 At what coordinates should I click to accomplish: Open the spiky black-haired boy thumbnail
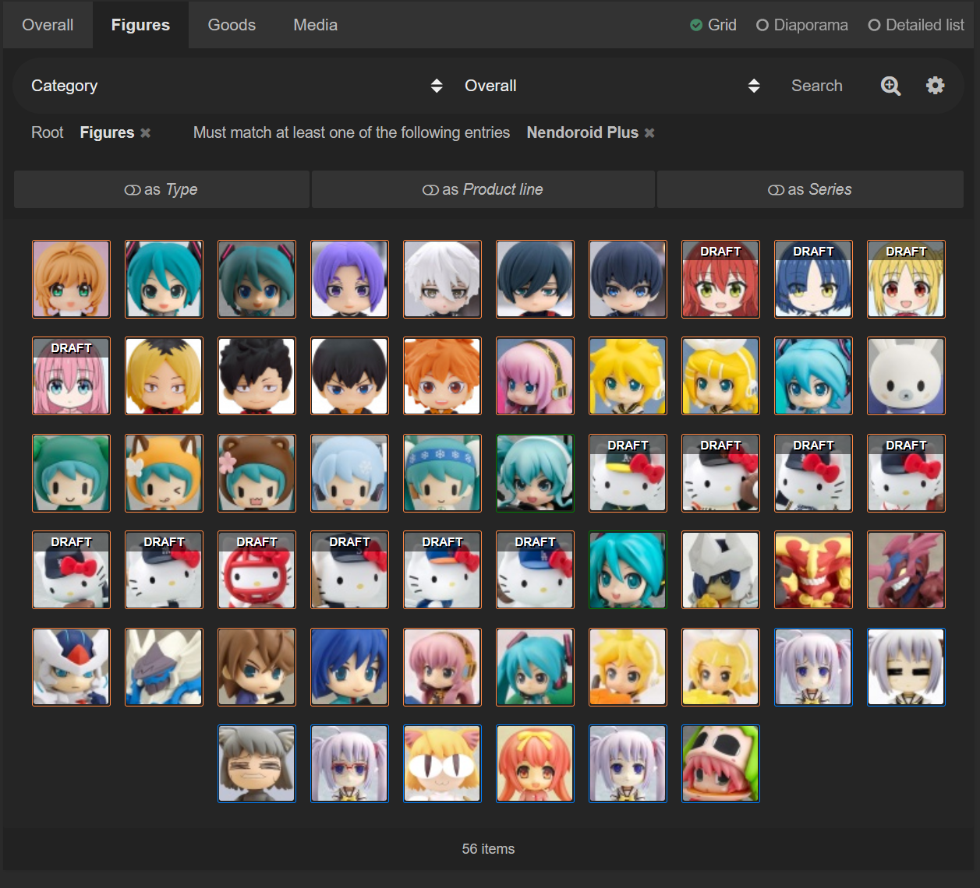(x=256, y=375)
